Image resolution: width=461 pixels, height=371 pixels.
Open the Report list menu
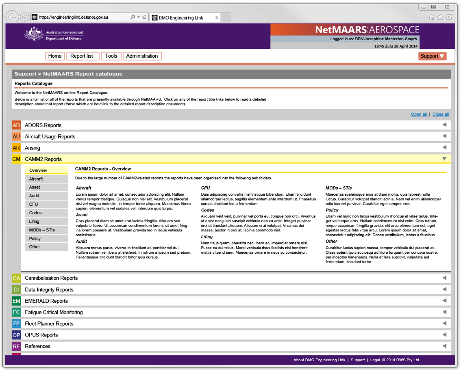(x=83, y=56)
